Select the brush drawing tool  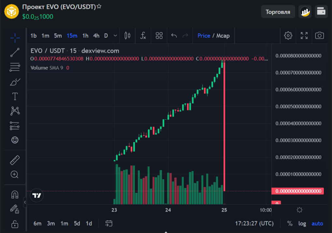tap(15, 82)
